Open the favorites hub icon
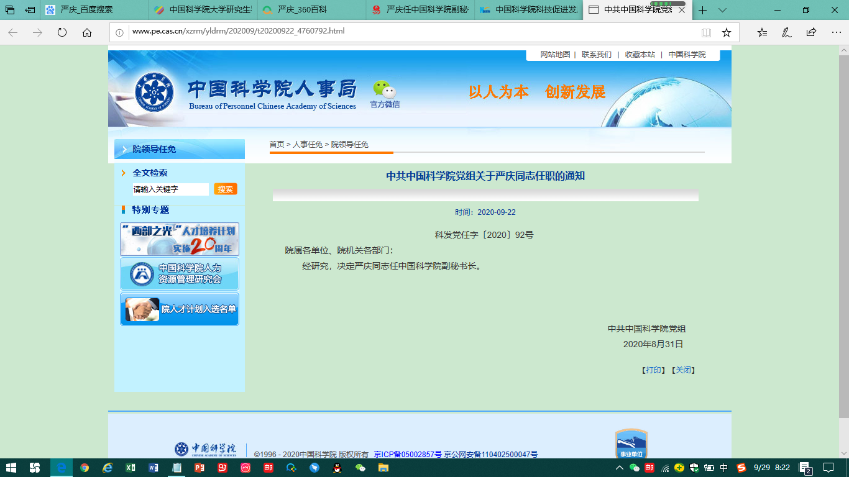Viewport: 849px width, 477px height. [762, 32]
